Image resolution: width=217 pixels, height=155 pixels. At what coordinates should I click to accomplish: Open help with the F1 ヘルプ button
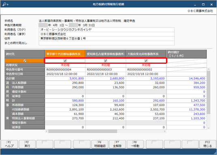click(9, 144)
